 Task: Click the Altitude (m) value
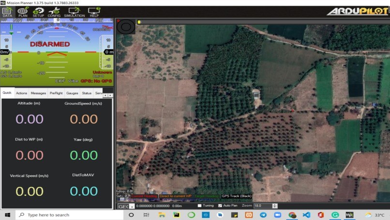(30, 119)
